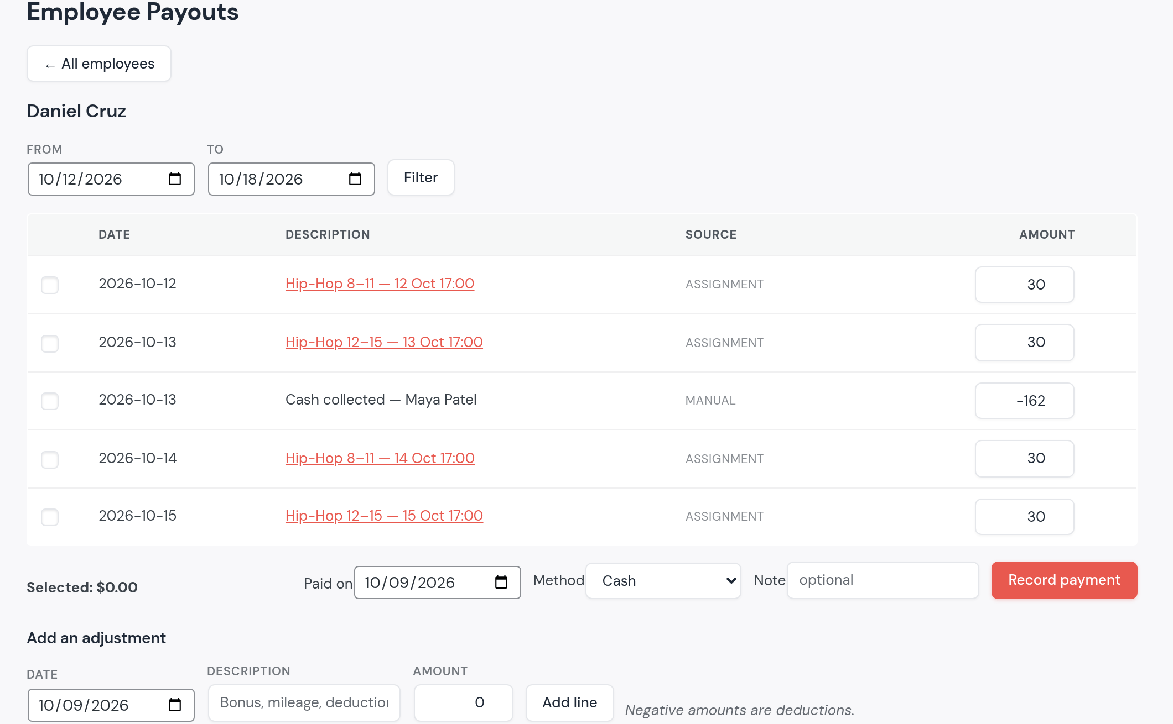This screenshot has height=724, width=1173.
Task: Focus the adjustment Description field
Action: coord(304,702)
